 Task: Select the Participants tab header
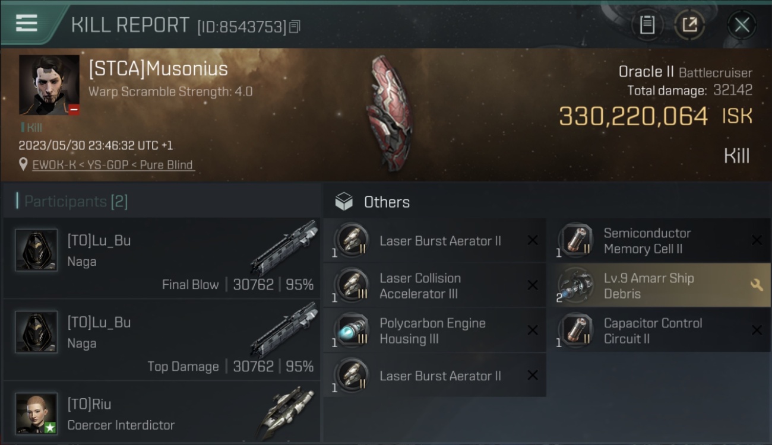click(72, 201)
